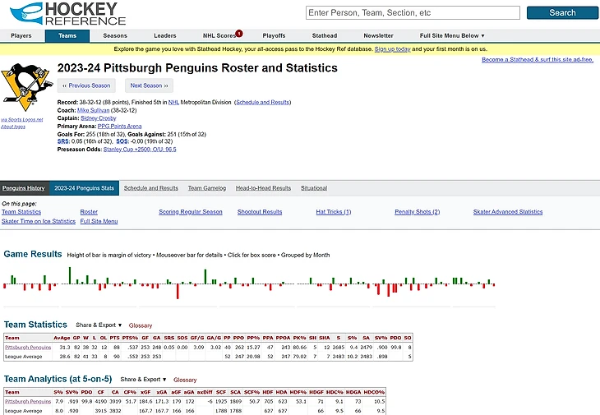Click the Pittsburgh Penguins team logo

pos(26,87)
